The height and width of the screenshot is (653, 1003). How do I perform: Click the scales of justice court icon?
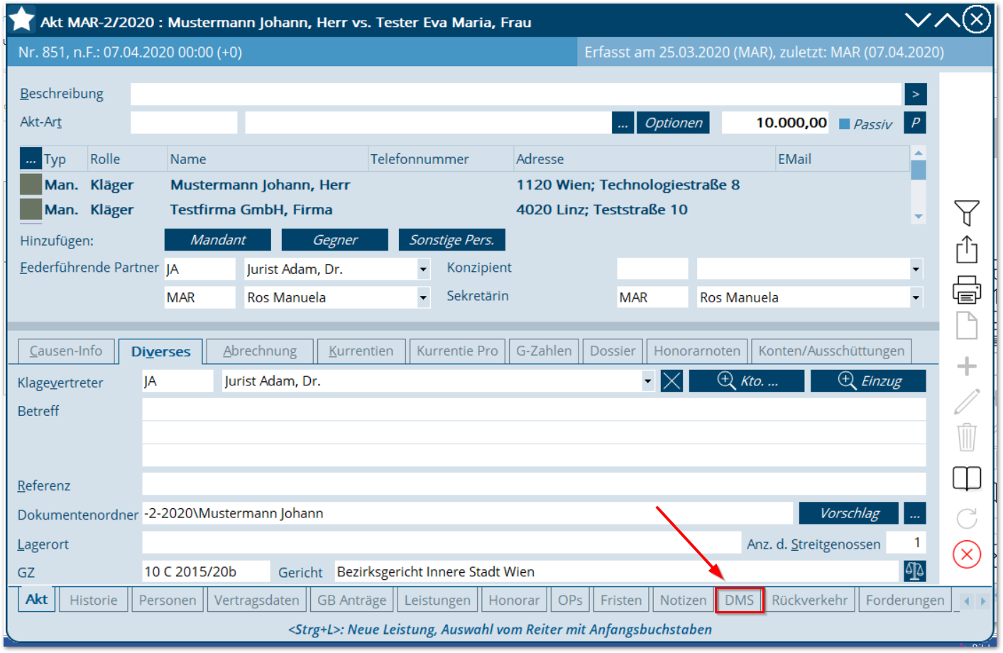[x=914, y=571]
